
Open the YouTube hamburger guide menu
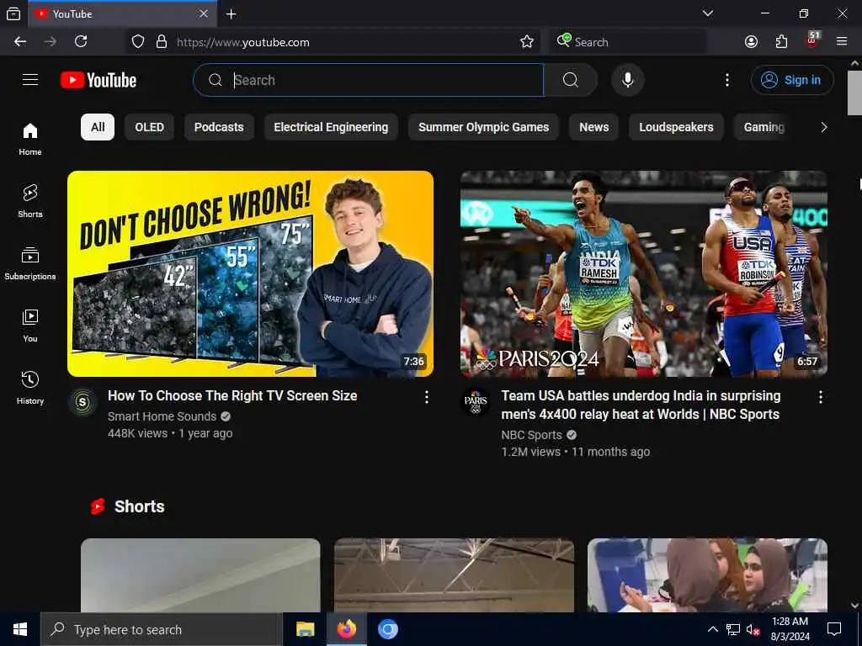point(30,80)
